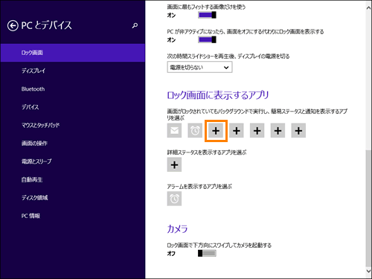The height and width of the screenshot is (279, 372).
Task: Click the カメラ section heading
Action: pos(177,228)
